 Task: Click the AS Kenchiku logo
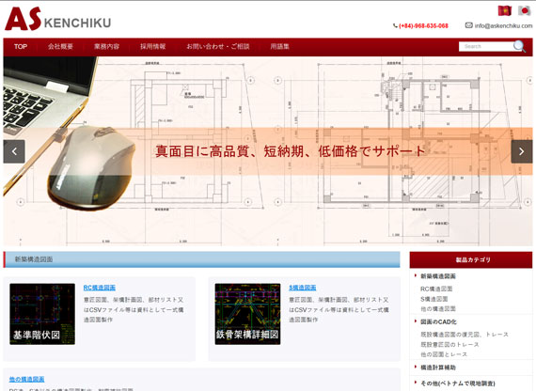(57, 19)
